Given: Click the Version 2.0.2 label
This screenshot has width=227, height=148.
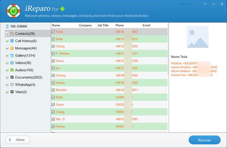Looking at the screenshot, I should 186,4.
